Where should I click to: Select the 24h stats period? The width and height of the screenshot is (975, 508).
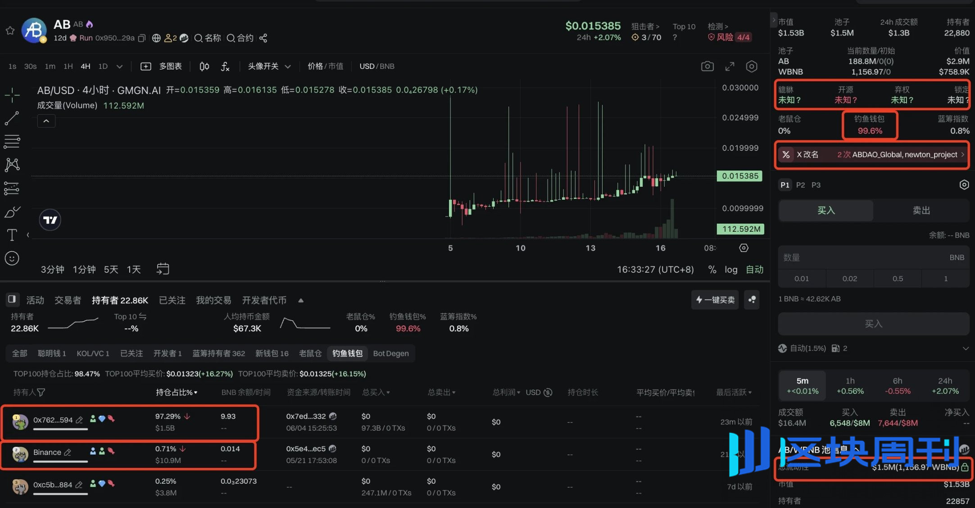(945, 386)
